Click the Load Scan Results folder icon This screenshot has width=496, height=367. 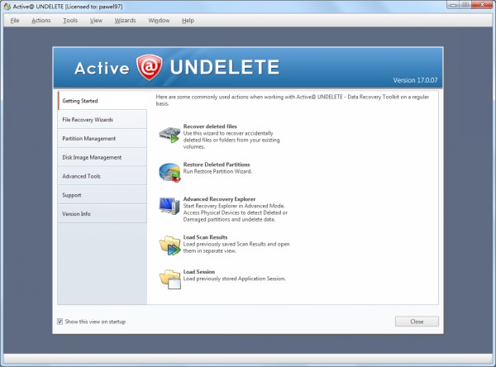(x=169, y=245)
